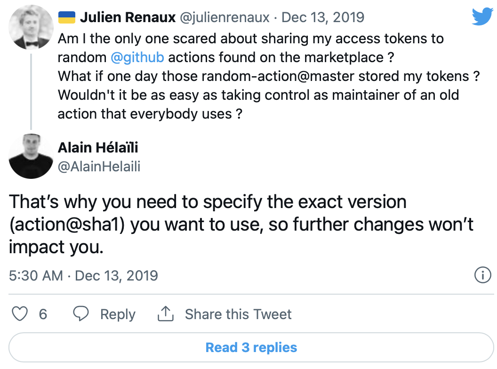
Task: Click the like count showing 6
Action: tap(43, 314)
